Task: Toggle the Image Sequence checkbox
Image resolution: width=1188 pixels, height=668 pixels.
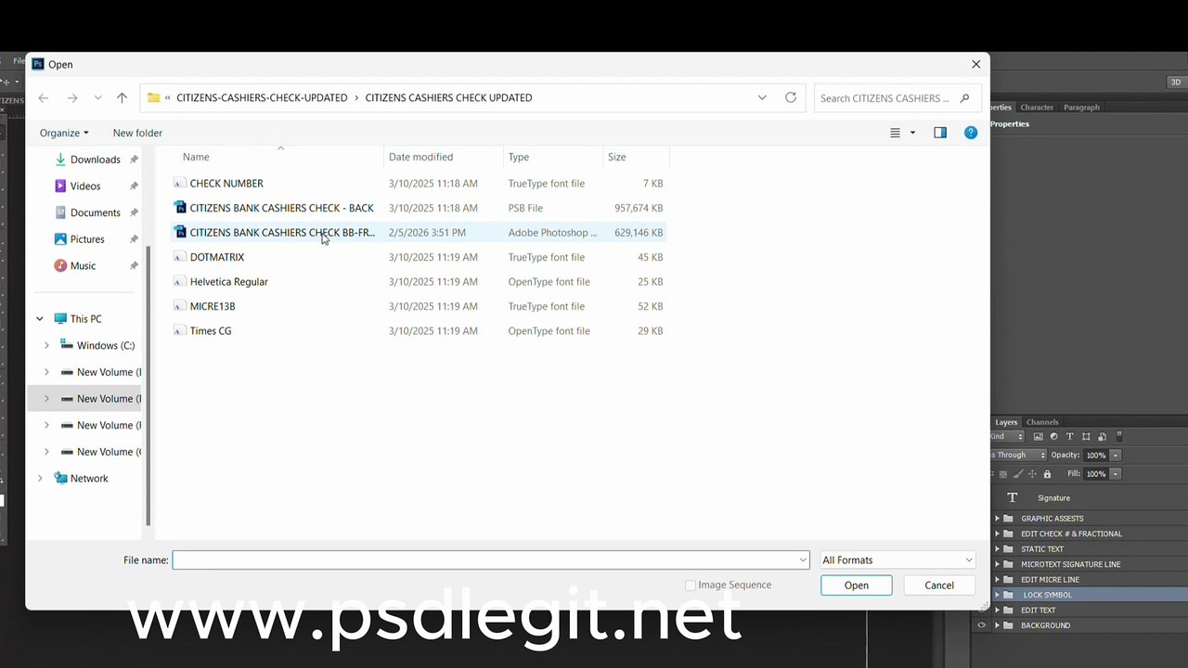Action: click(x=690, y=585)
